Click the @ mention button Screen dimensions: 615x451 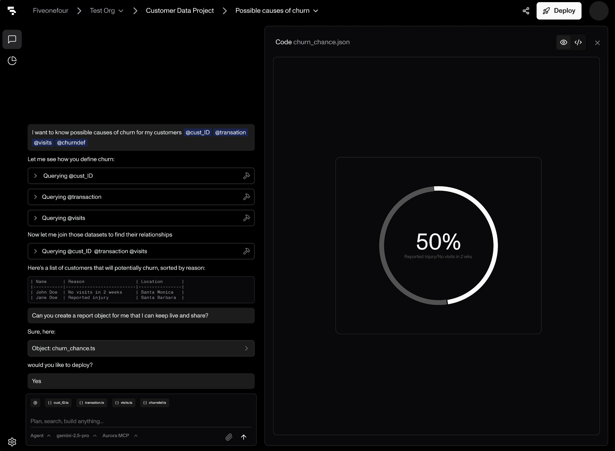[35, 403]
